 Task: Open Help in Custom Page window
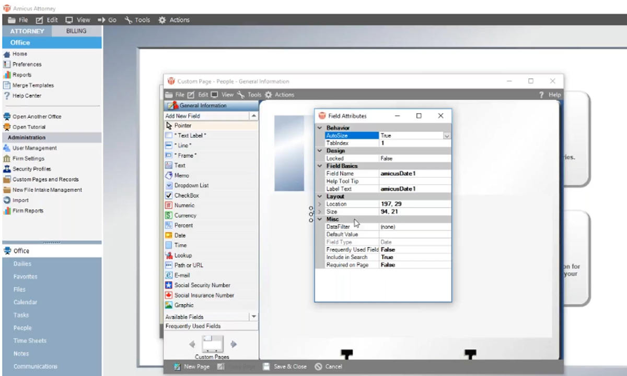click(x=550, y=95)
